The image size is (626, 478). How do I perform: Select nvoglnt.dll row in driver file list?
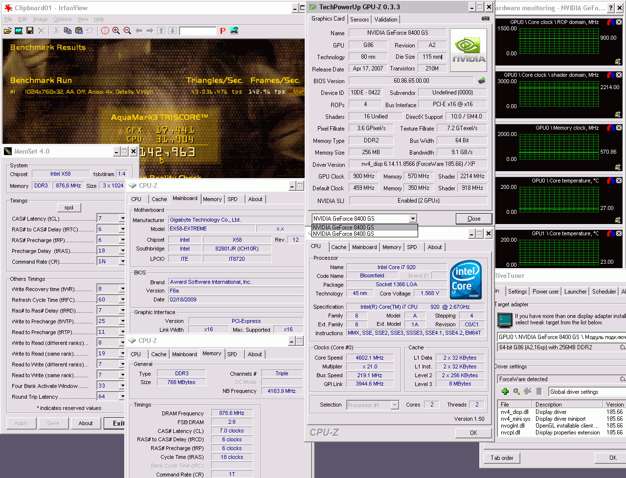point(561,426)
